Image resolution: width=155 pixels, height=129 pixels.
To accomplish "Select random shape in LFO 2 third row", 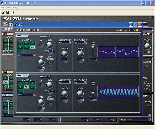I will point(20,91).
